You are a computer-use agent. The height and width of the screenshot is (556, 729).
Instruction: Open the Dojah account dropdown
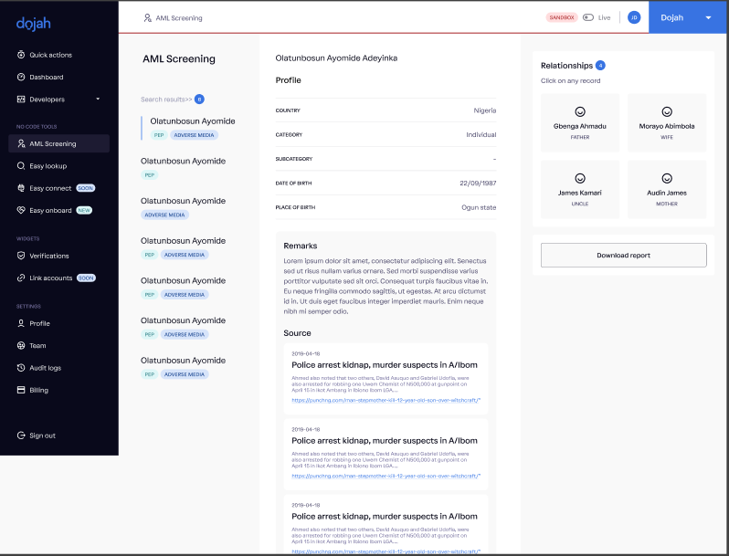(687, 17)
